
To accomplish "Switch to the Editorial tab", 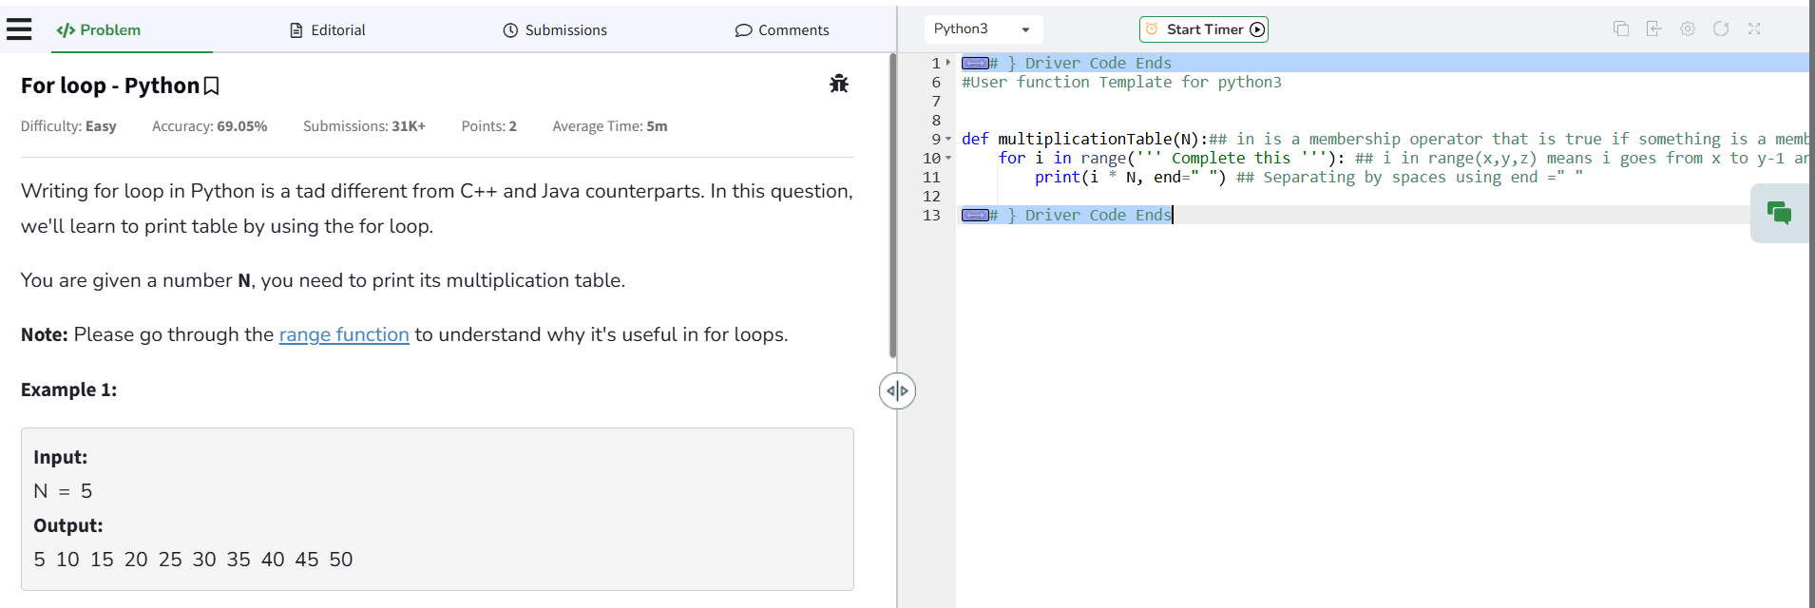I will (328, 30).
